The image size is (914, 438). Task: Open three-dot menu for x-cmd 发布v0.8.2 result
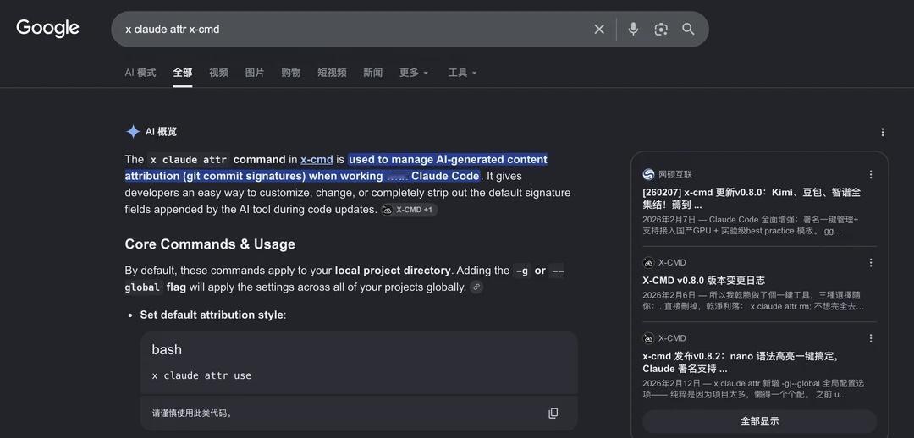(871, 338)
